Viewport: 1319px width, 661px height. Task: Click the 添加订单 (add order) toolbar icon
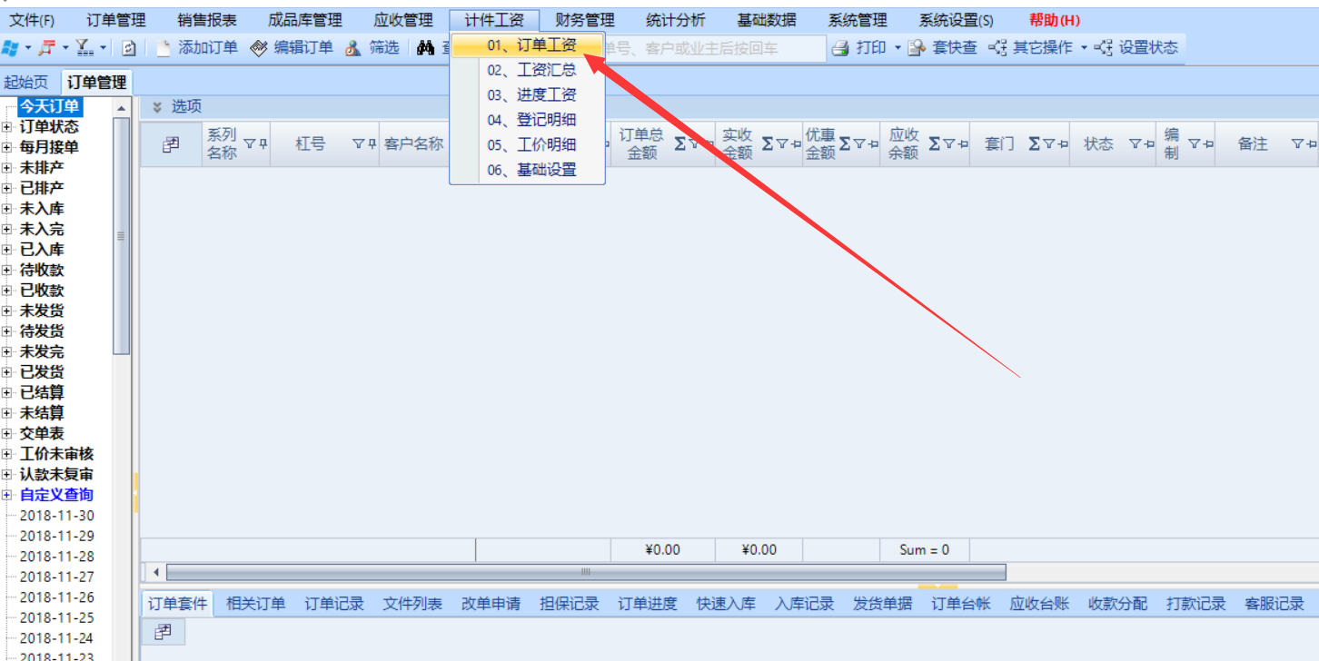tap(164, 48)
